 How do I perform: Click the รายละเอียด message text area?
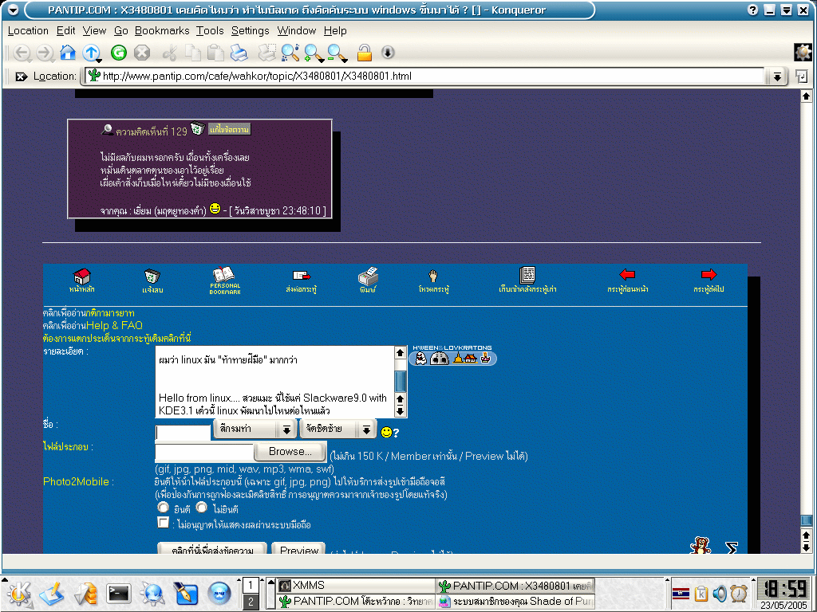tap(275, 382)
